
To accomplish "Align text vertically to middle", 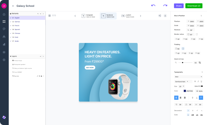I will (x=192, y=98).
